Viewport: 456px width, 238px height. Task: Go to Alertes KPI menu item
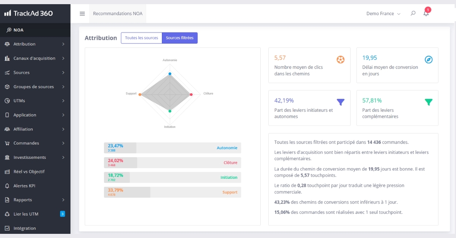click(26, 186)
